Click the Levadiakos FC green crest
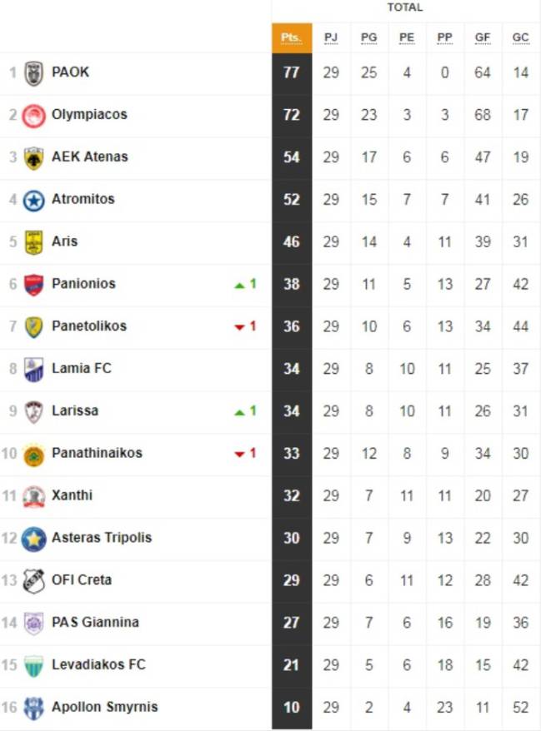 point(33,666)
